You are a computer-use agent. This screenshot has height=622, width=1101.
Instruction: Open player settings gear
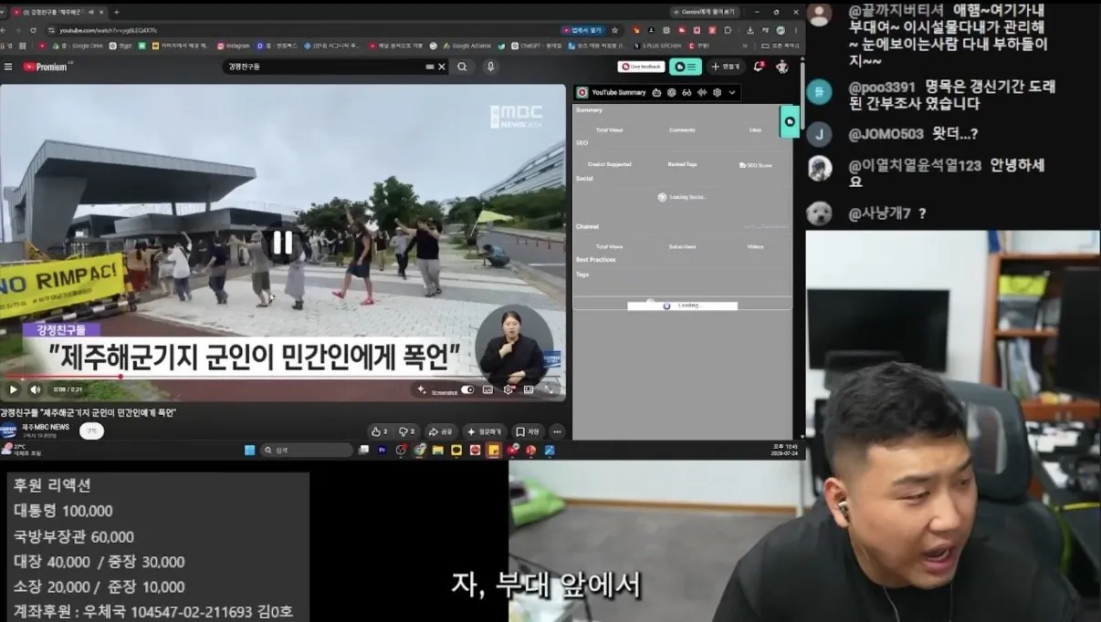pos(508,389)
